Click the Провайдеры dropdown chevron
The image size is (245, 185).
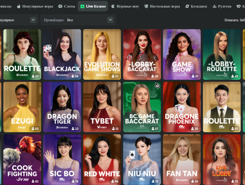coord(110,20)
